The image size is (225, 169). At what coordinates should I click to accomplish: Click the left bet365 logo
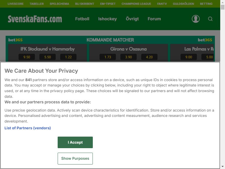click(x=15, y=40)
